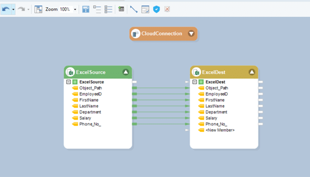Click the green square next to ExcelDest node

[201, 82]
